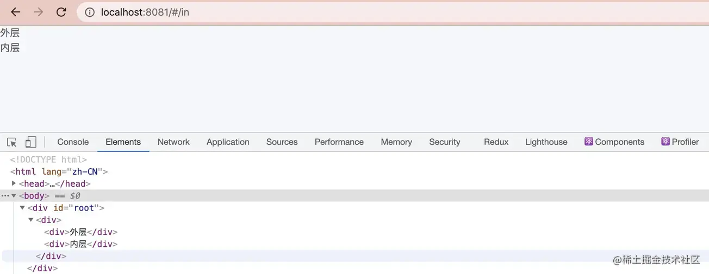Open the Network tab
This screenshot has width=709, height=274.
click(x=173, y=142)
